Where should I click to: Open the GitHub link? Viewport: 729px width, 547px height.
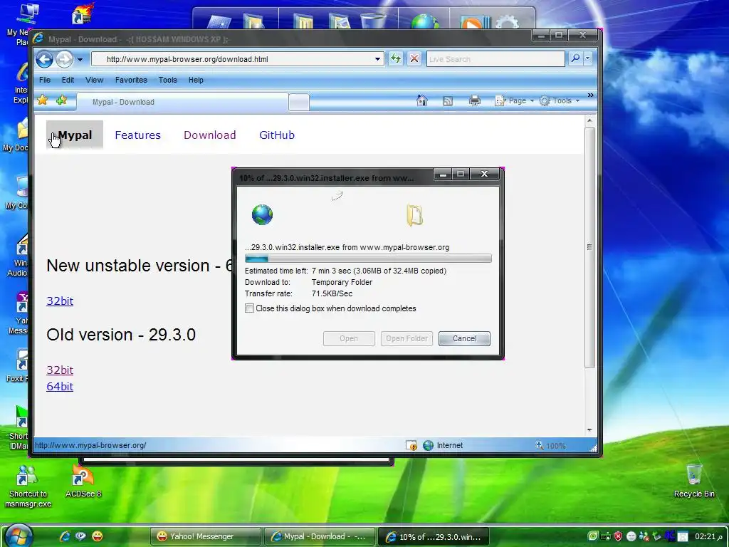(277, 135)
